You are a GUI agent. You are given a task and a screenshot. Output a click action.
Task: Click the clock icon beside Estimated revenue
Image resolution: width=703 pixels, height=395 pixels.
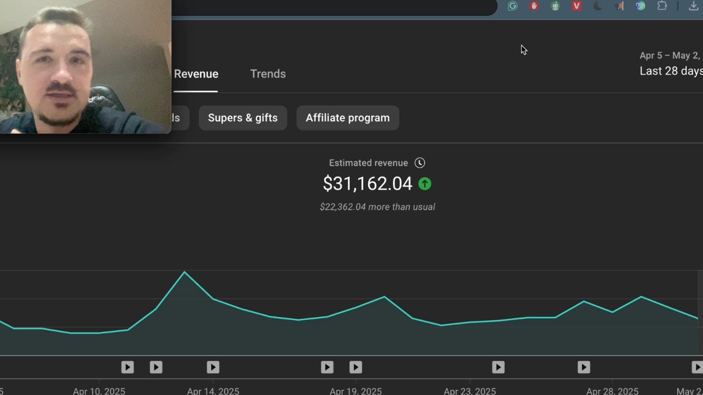(420, 163)
